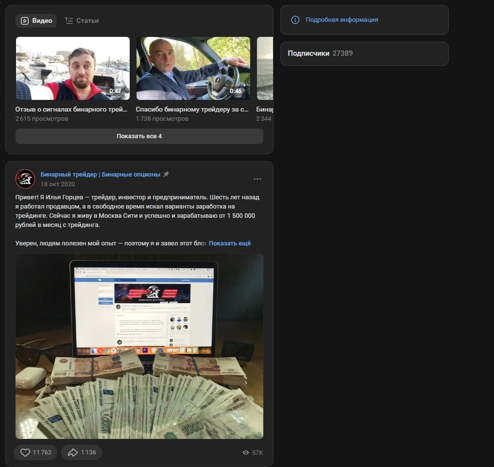Open the three-dot post options menu

[257, 179]
